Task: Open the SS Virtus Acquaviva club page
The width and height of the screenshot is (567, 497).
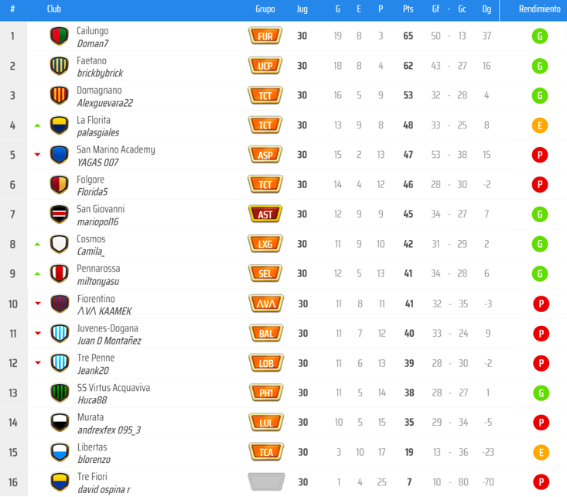Action: pos(113,387)
